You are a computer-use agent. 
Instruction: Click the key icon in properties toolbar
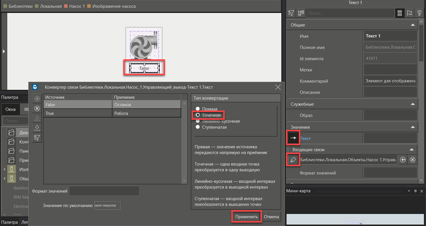[x=419, y=13]
